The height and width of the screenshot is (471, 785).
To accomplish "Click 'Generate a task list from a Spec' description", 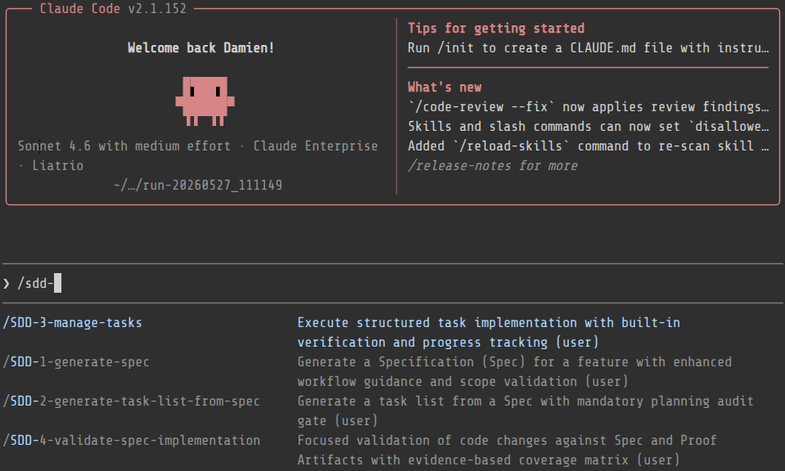I will [x=526, y=411].
